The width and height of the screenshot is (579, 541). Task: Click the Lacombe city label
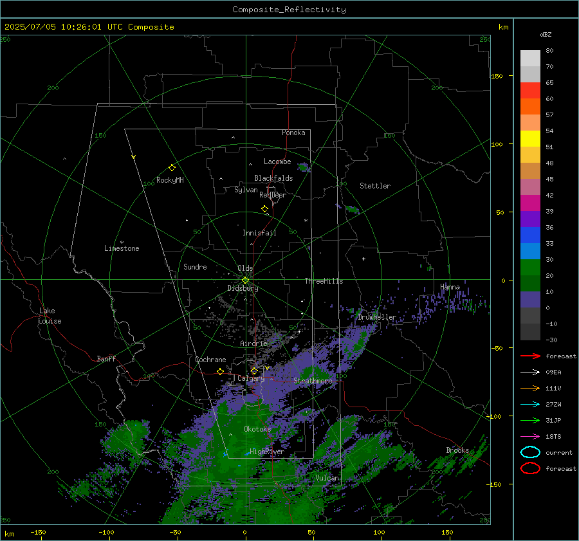pyautogui.click(x=277, y=161)
